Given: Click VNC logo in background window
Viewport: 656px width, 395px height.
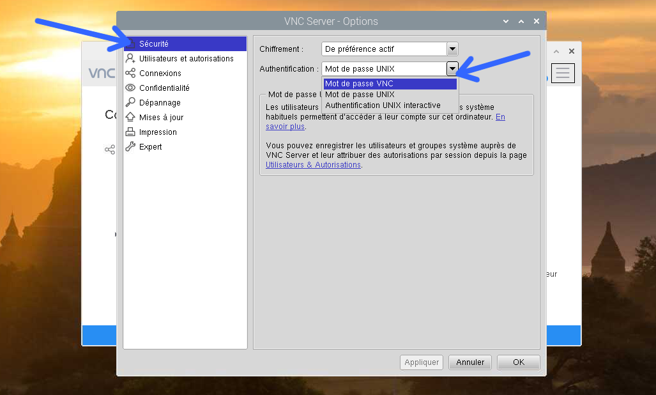Looking at the screenshot, I should (x=102, y=73).
